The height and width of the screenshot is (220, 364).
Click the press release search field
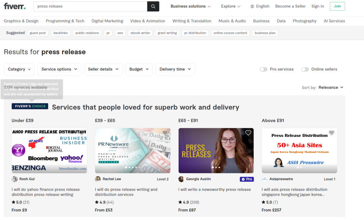coord(90,6)
